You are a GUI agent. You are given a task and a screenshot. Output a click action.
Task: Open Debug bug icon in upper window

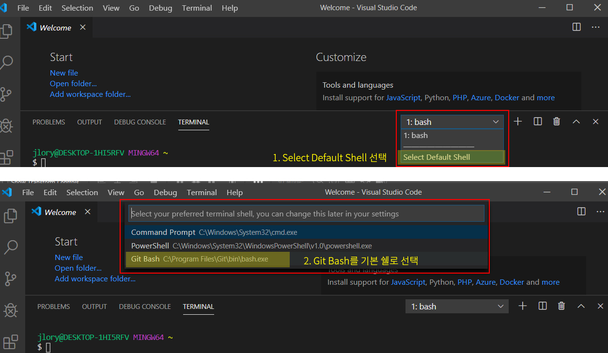pos(6,126)
